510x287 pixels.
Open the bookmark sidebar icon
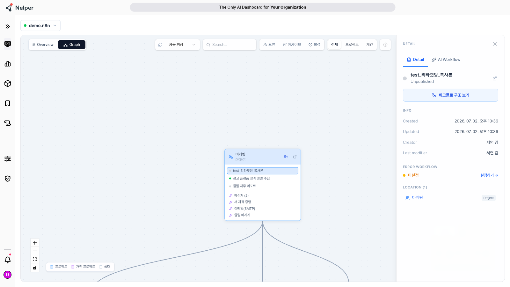point(8,103)
